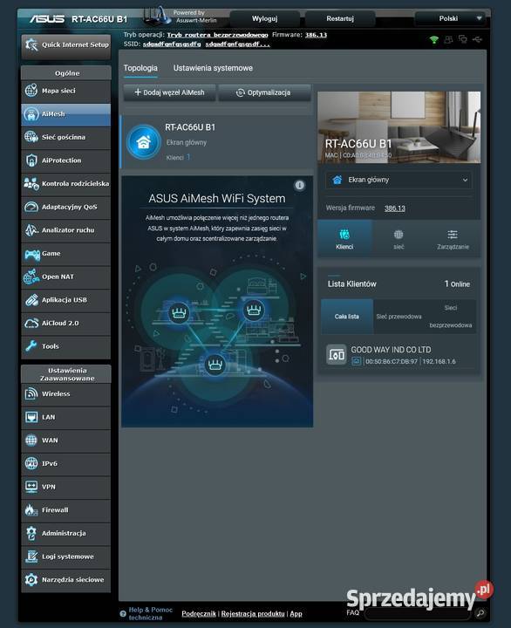The height and width of the screenshot is (628, 511).
Task: Select the RT-AC66U B1 home node icon
Action: tap(143, 142)
